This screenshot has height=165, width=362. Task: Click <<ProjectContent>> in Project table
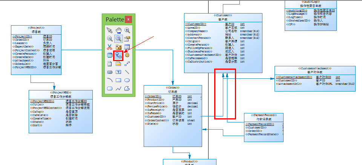(x=26, y=50)
